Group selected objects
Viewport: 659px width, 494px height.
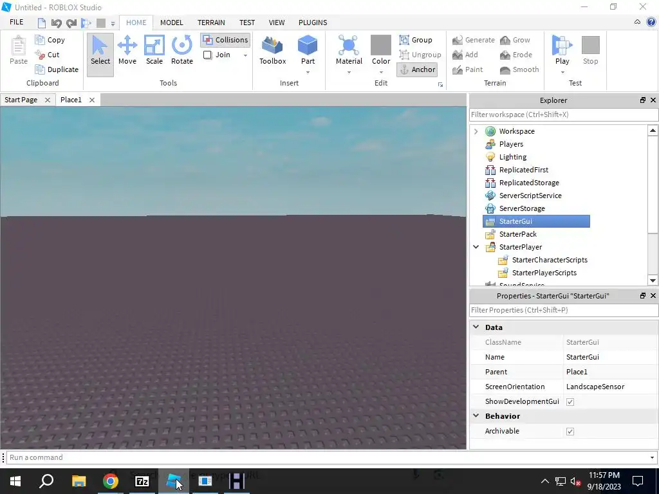tap(416, 40)
